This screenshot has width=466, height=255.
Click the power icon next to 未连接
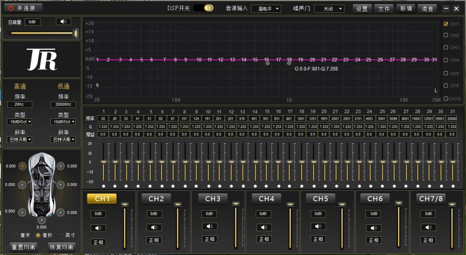pyautogui.click(x=11, y=8)
